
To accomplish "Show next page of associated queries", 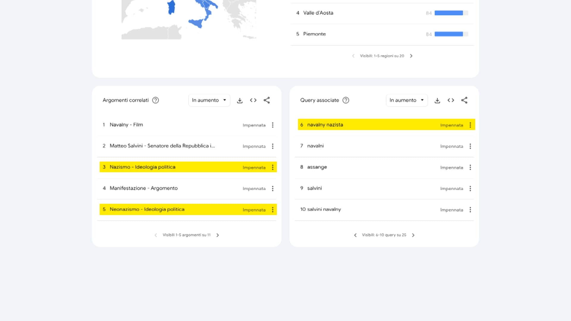I will [413, 235].
